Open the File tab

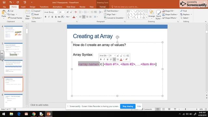[4, 7]
